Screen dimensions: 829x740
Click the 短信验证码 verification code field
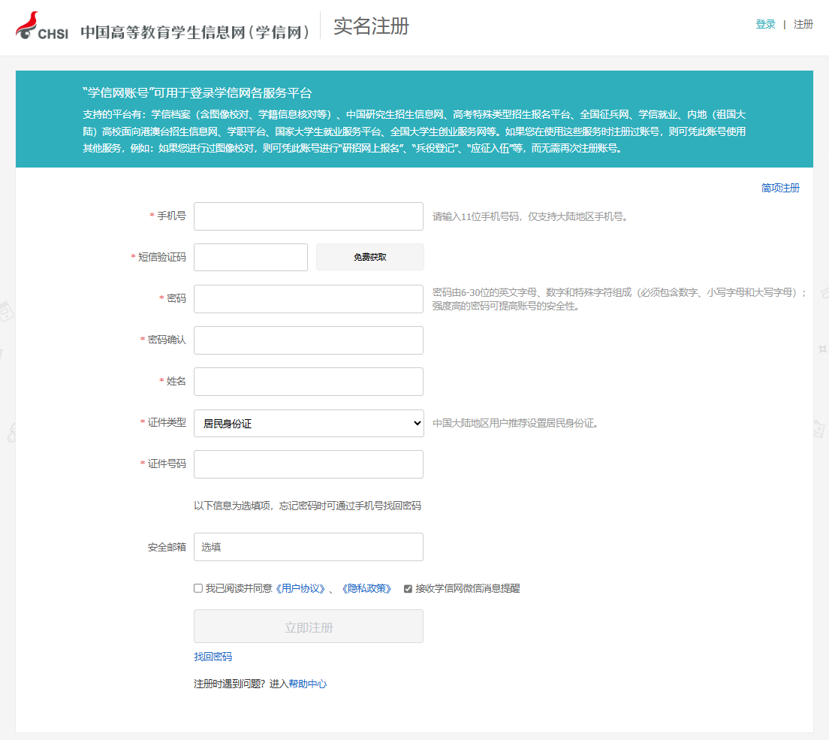tap(250, 256)
